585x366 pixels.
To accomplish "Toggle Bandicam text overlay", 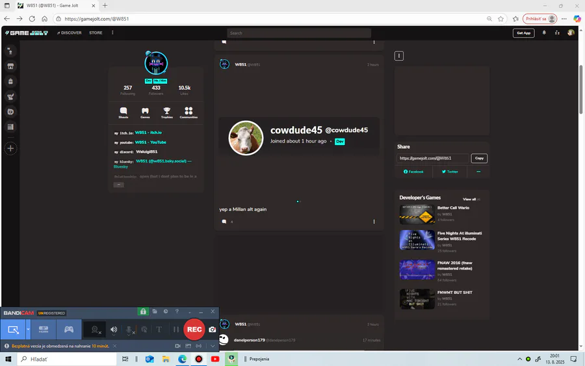I will tap(159, 330).
